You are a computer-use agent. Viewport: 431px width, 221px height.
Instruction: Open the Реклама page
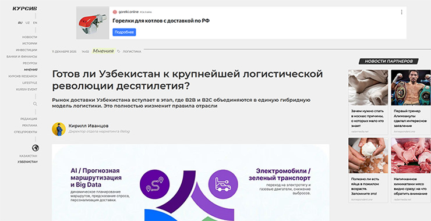click(30, 126)
